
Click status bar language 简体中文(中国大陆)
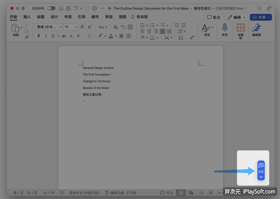point(84,193)
